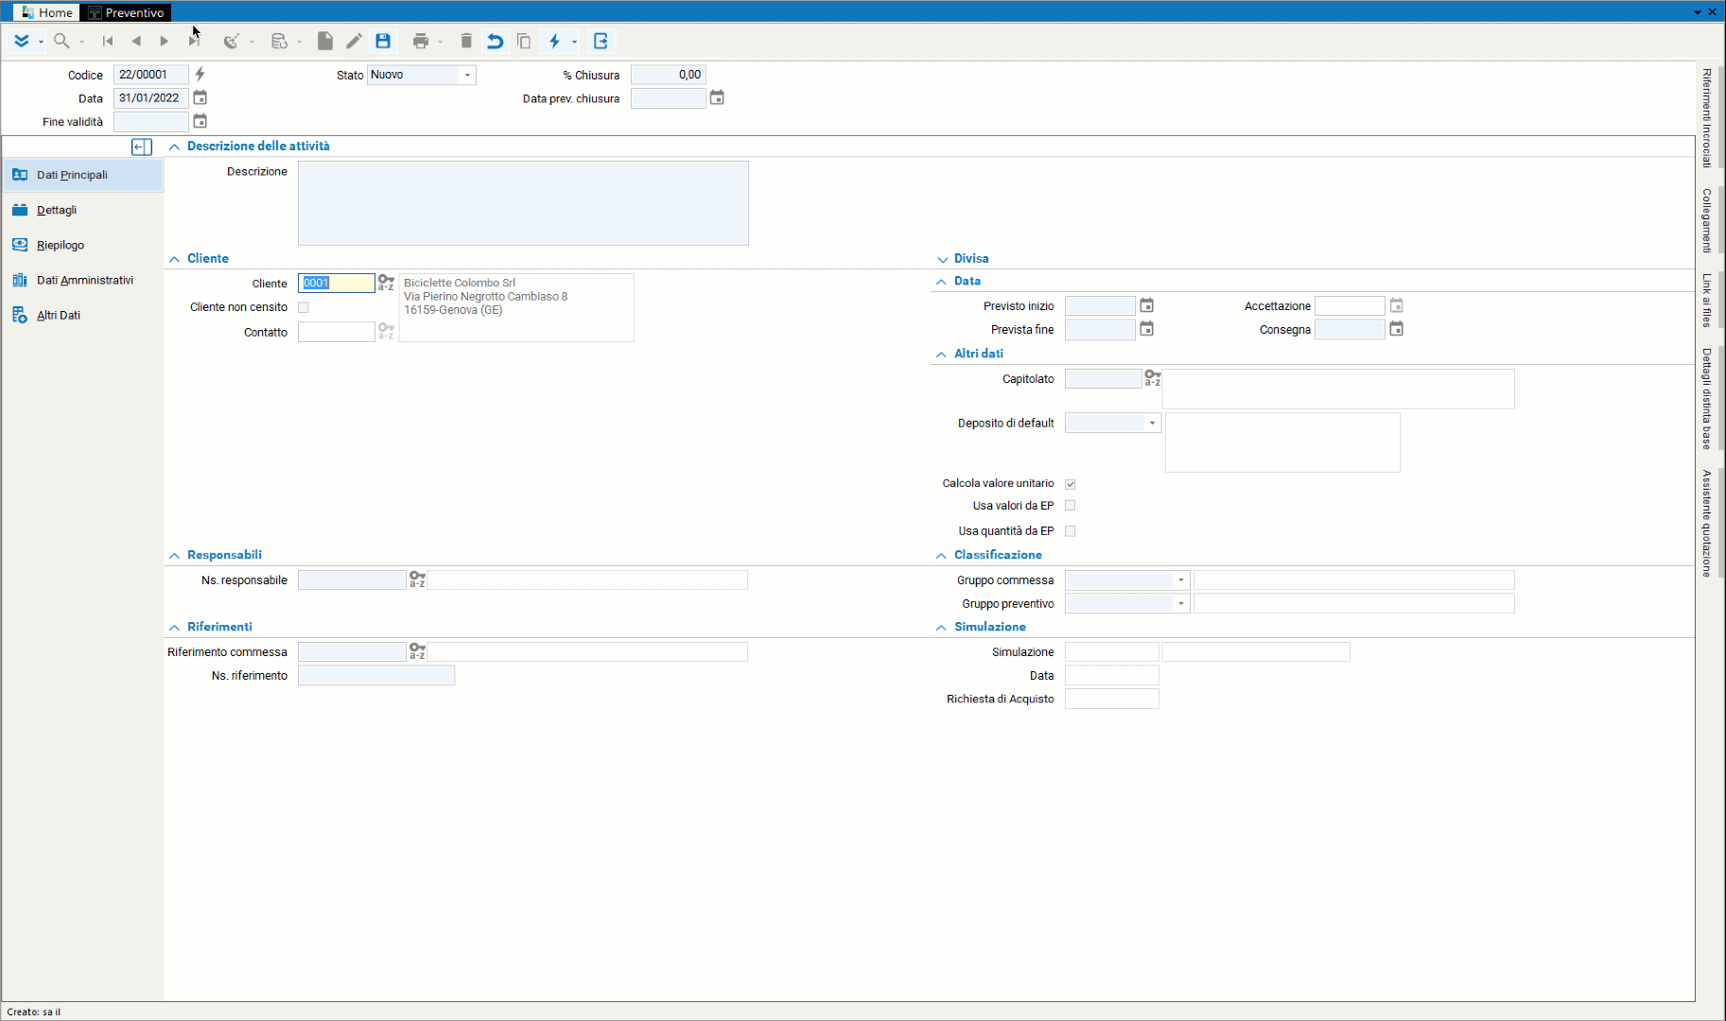Open Gruppo commessa dropdown
Image resolution: width=1726 pixels, height=1021 pixels.
(x=1180, y=580)
